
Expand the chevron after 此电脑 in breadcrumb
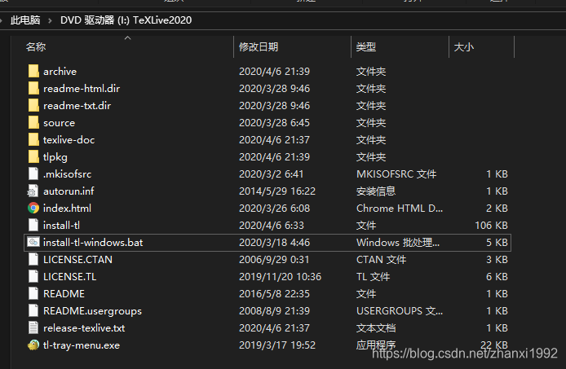50,20
